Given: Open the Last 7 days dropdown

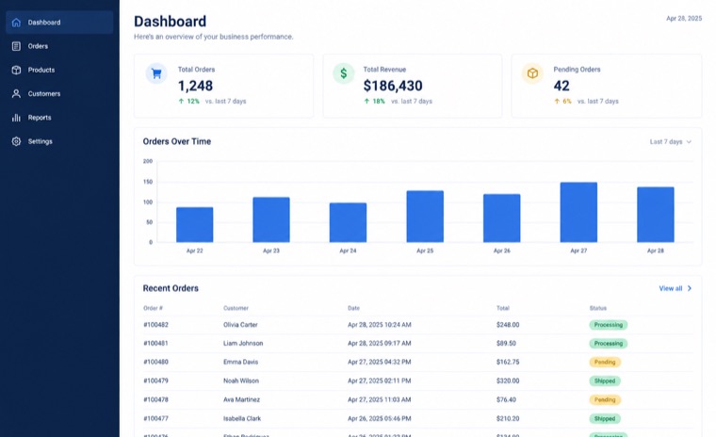Looking at the screenshot, I should pyautogui.click(x=671, y=142).
